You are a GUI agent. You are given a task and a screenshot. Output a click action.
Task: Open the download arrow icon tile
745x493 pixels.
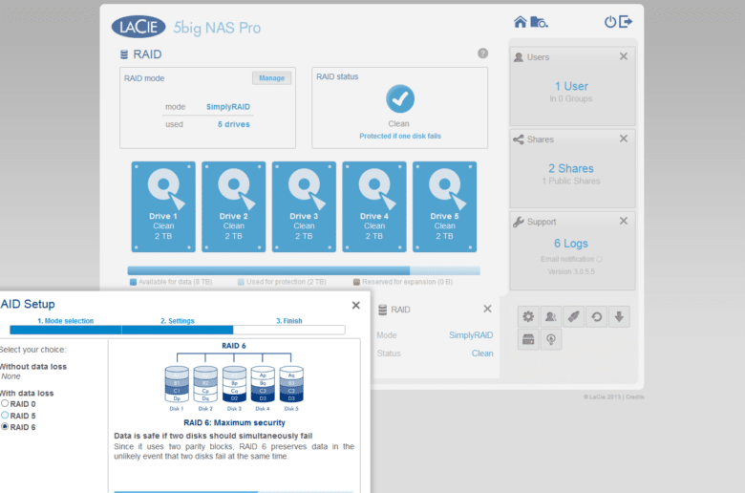click(x=619, y=316)
